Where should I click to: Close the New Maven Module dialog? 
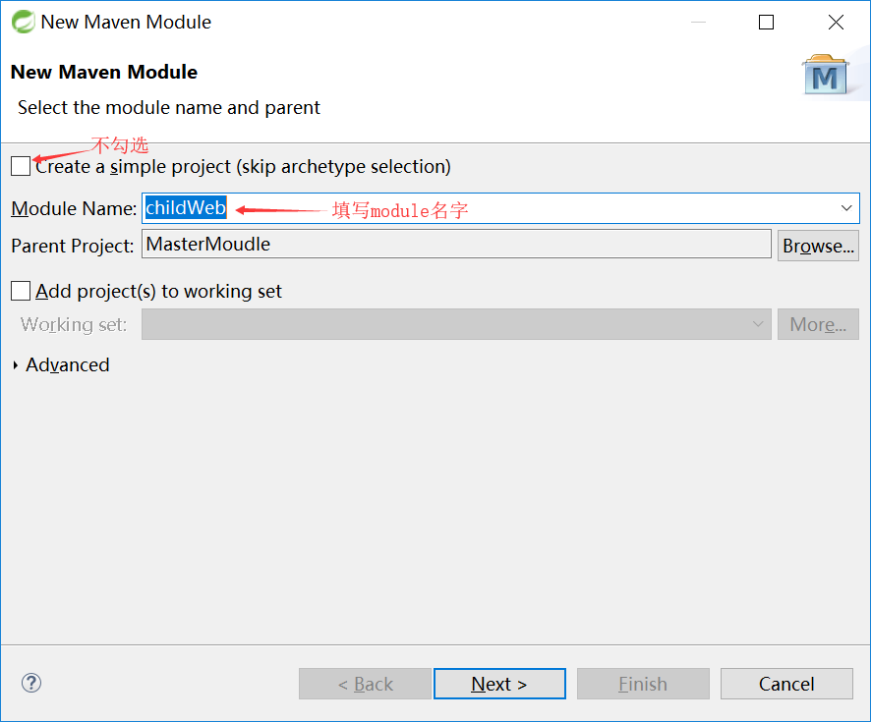pos(836,23)
